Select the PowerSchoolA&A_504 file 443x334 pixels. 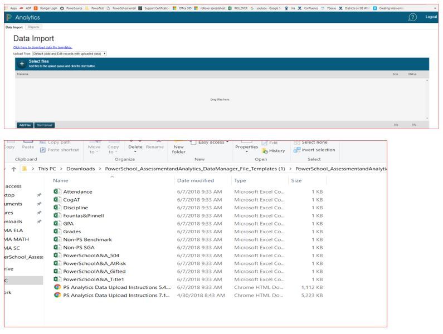(91, 255)
